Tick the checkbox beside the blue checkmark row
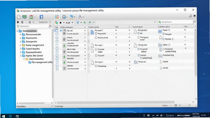Image resolution: width=210 pixels, height=118 pixels. tap(57, 30)
